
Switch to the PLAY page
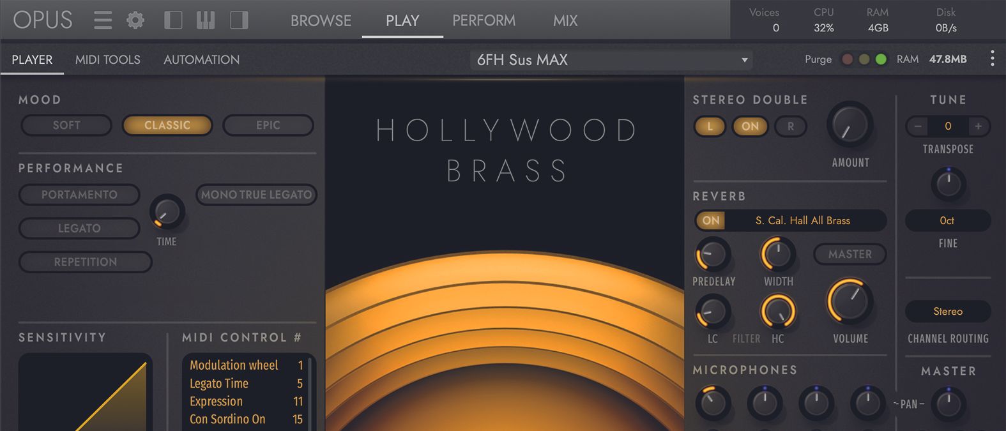(x=402, y=20)
